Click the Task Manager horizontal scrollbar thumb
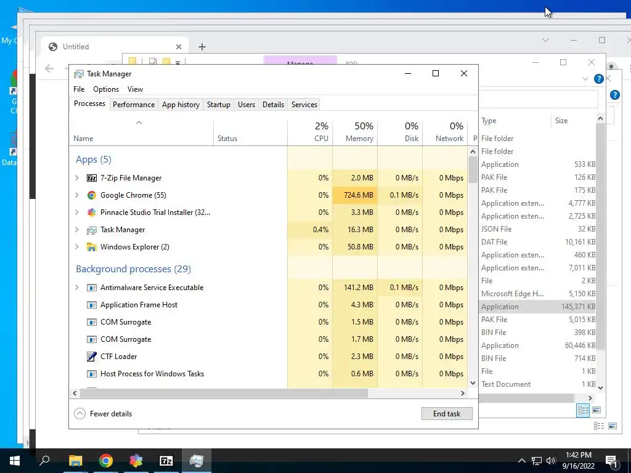This screenshot has height=473, width=631. (223, 394)
